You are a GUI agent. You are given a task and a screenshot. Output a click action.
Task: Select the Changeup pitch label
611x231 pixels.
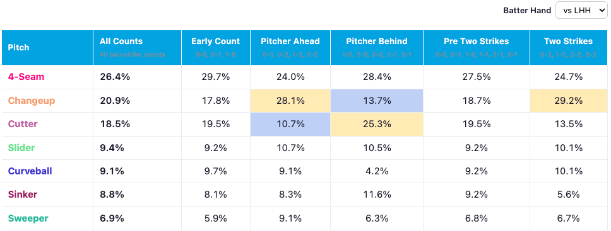click(x=32, y=101)
